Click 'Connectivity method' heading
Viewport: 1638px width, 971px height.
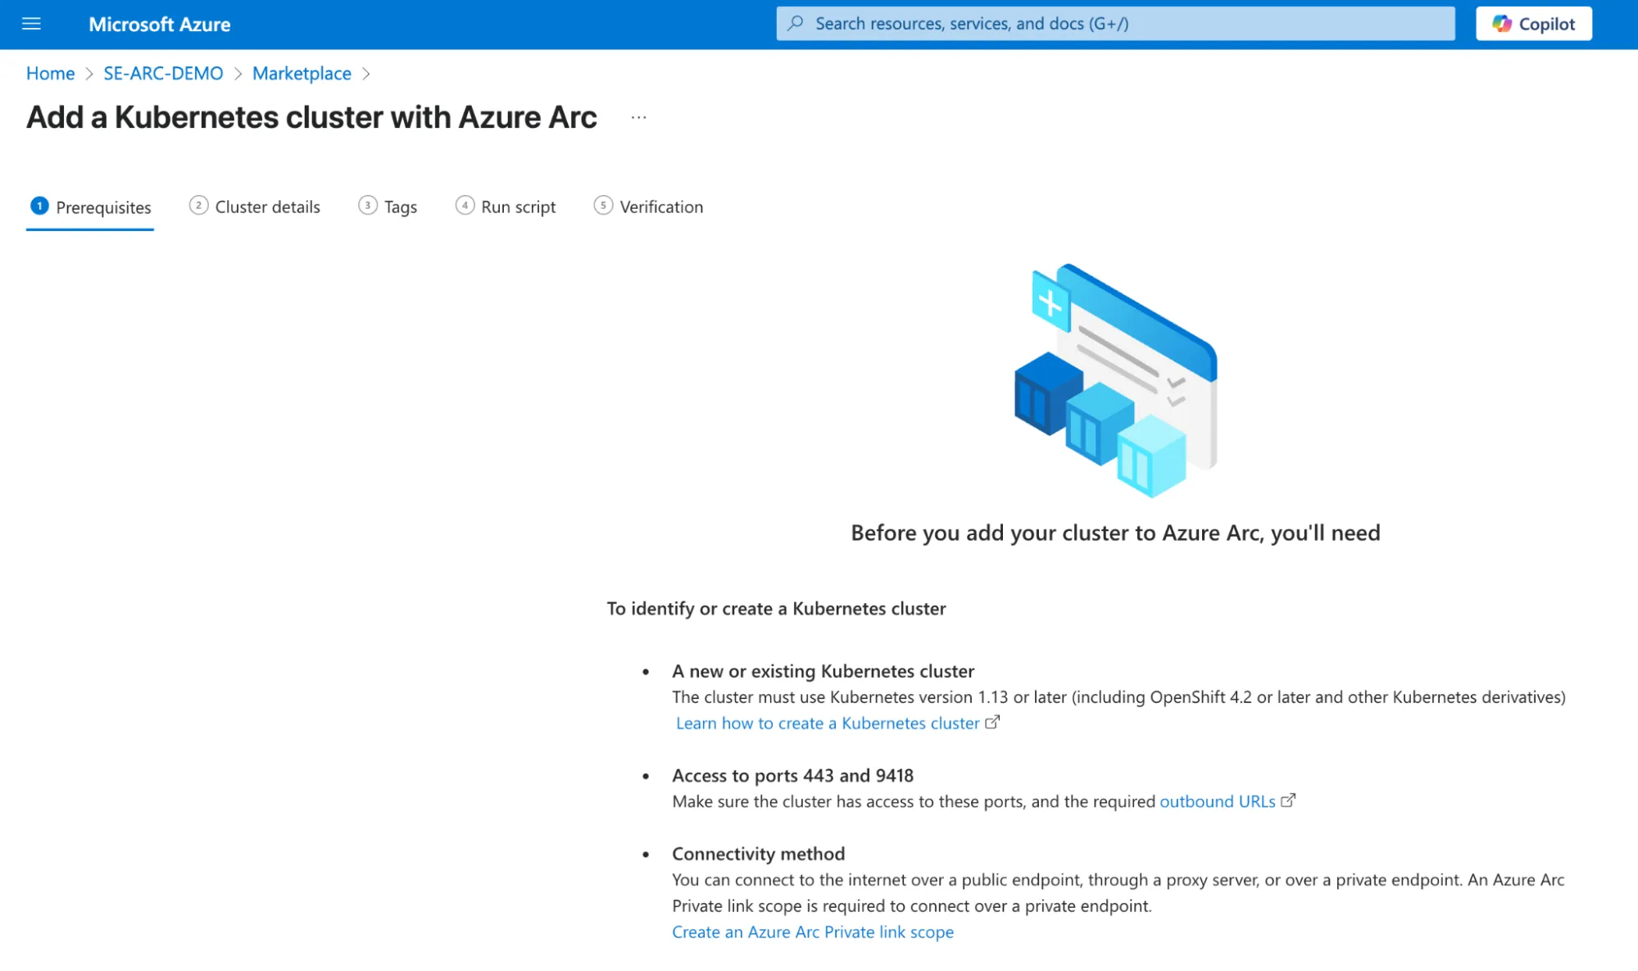click(758, 854)
